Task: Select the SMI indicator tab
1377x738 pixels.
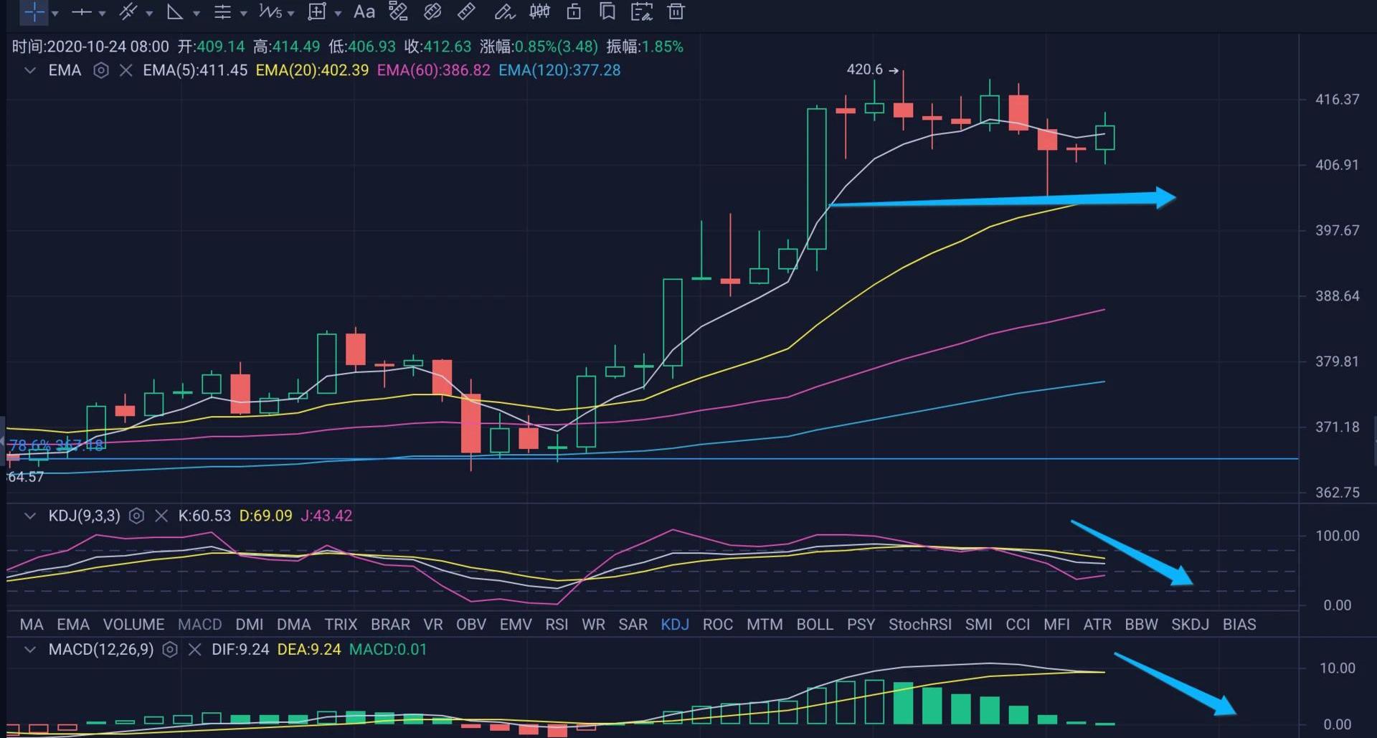Action: pos(979,625)
